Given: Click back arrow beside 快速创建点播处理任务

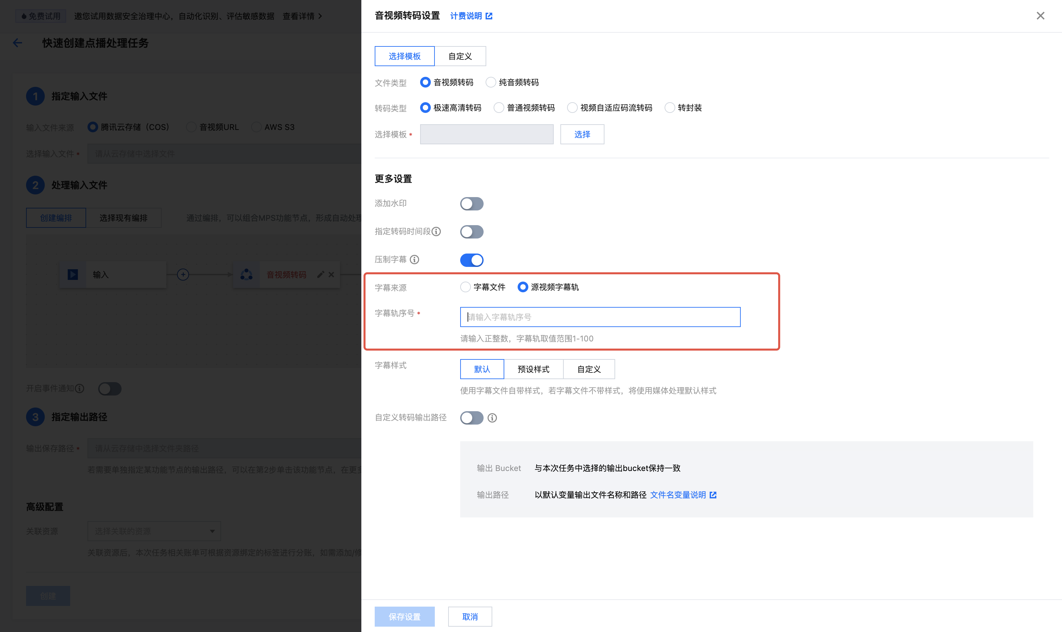Looking at the screenshot, I should click(17, 43).
